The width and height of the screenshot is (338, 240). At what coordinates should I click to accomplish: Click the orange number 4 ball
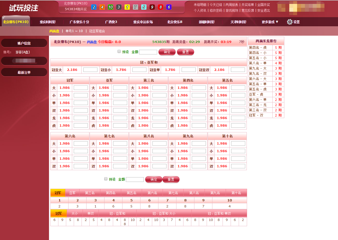[x=102, y=7]
